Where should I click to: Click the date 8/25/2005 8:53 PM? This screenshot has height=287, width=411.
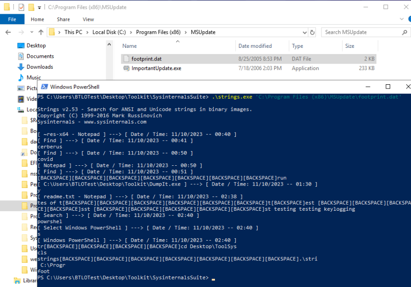[x=260, y=59]
